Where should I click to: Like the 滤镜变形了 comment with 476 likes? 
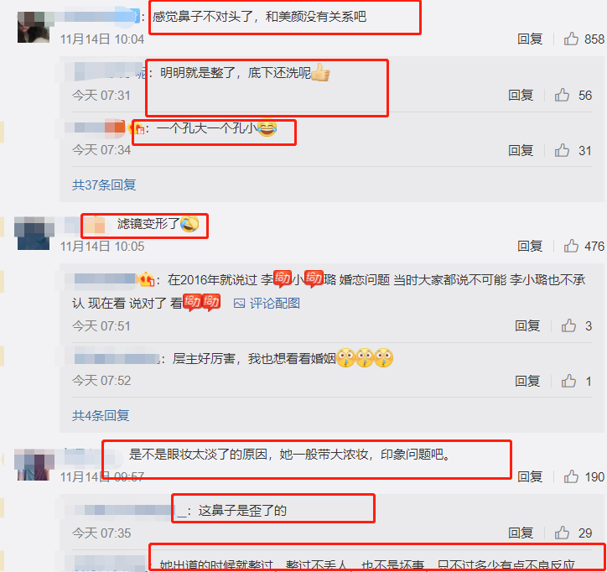(x=571, y=246)
